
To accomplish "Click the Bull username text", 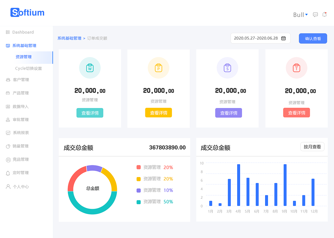I will click(299, 15).
